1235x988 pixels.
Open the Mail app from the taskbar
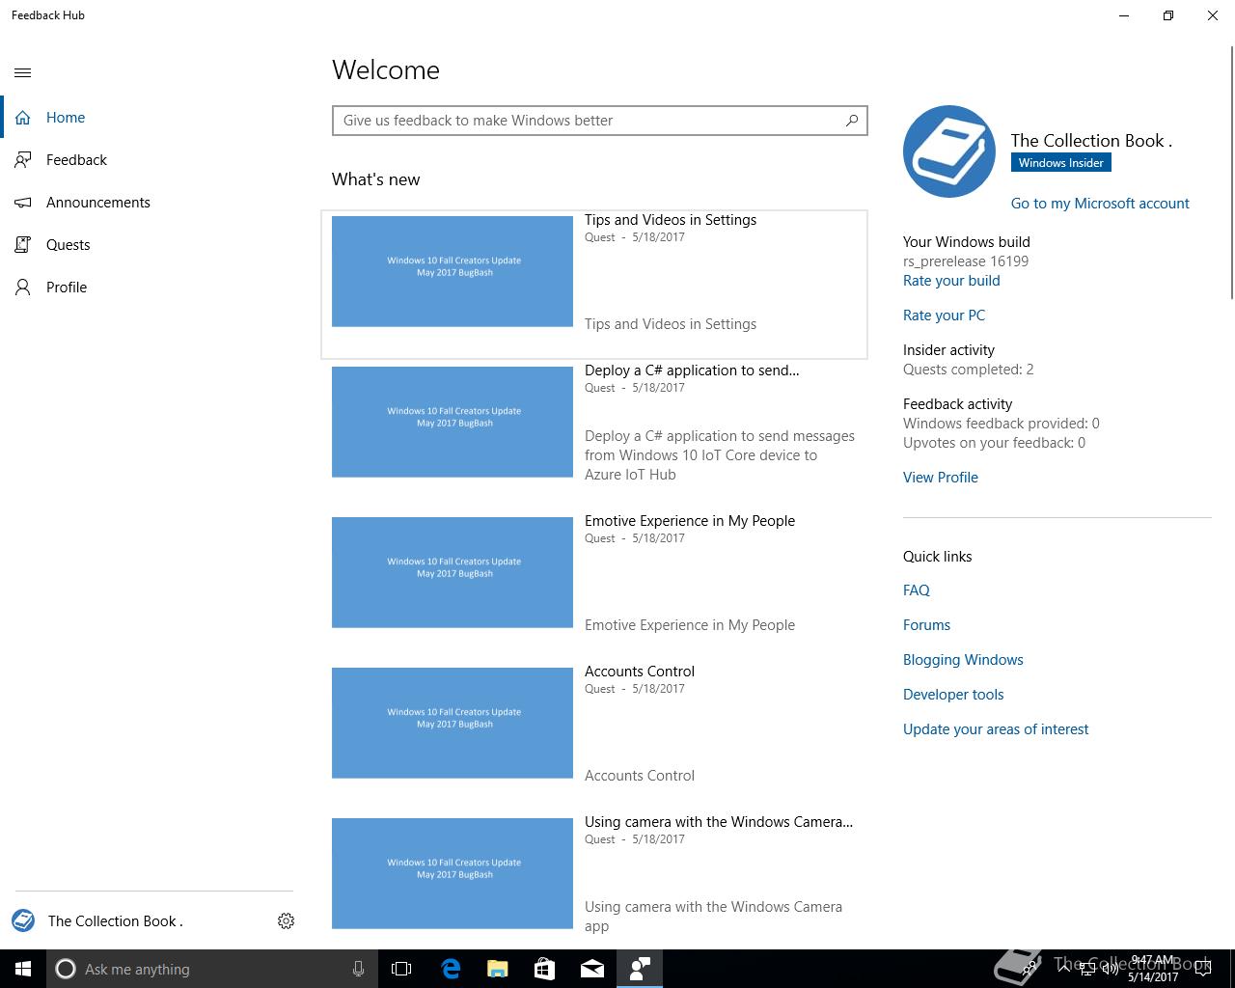click(591, 969)
